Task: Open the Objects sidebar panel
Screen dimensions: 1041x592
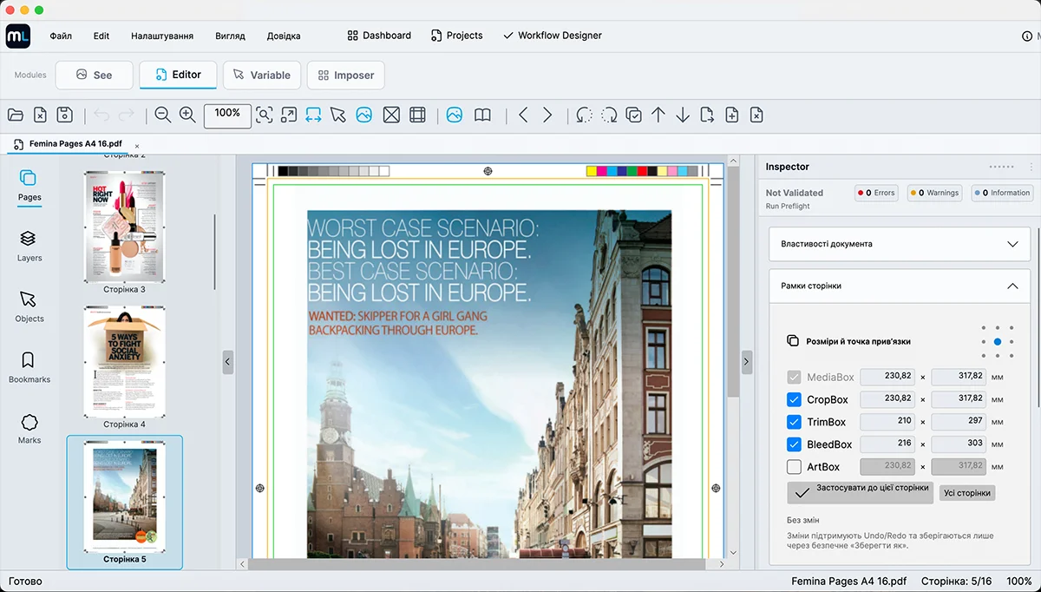Action: click(x=29, y=306)
